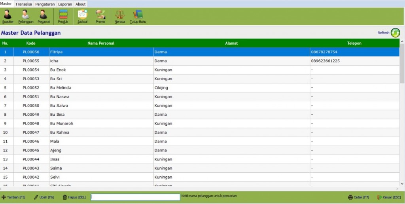Select the customer Mala
405x204 pixels.
200,141
